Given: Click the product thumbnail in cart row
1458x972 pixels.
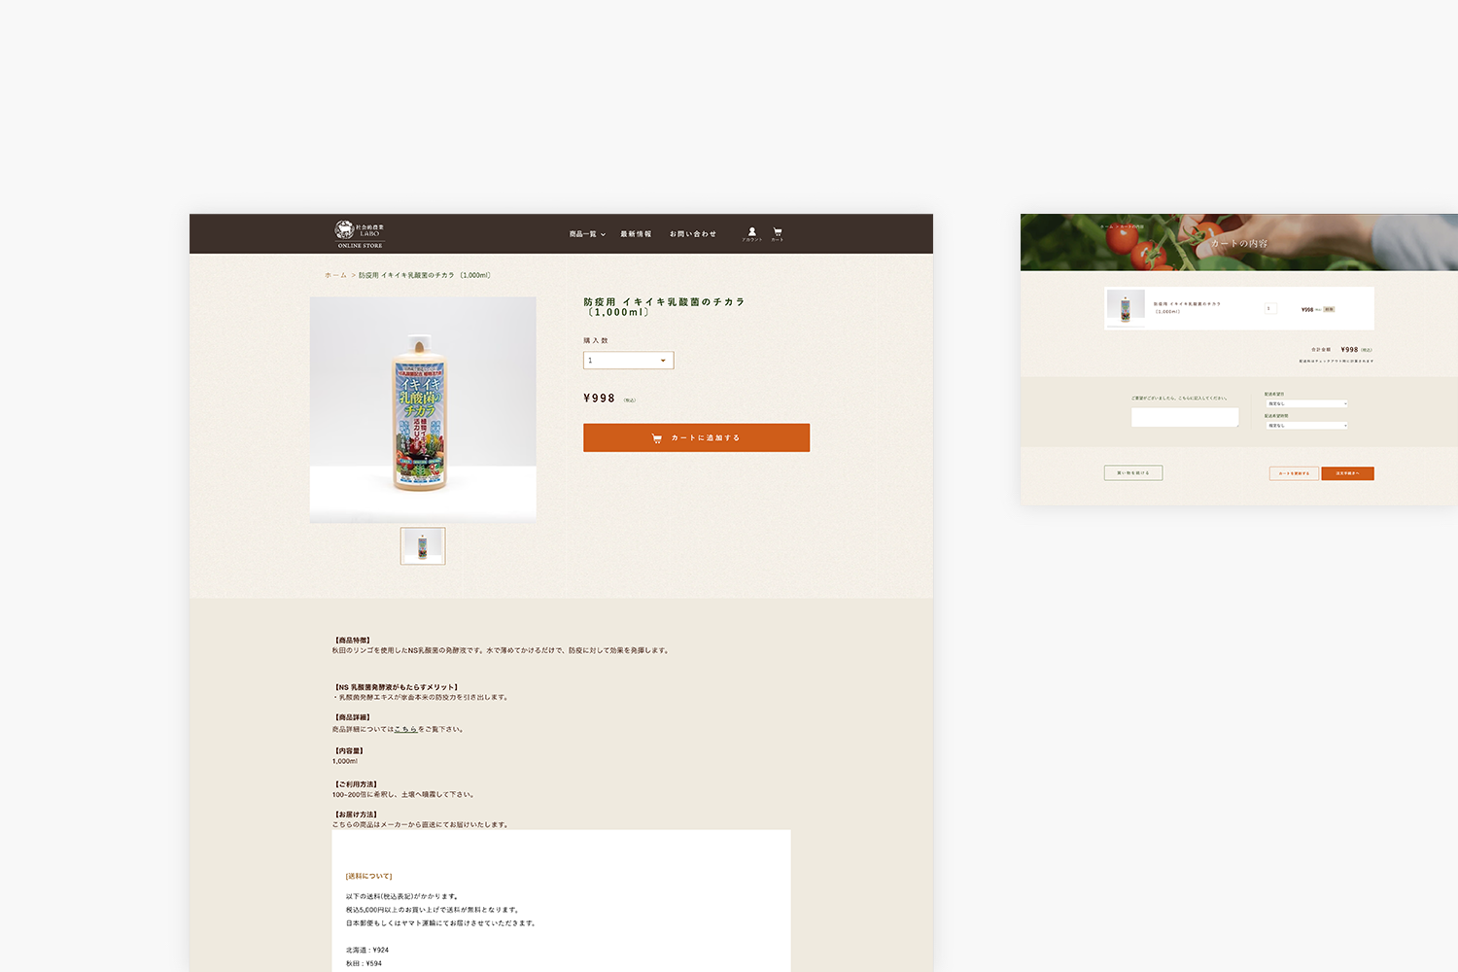Looking at the screenshot, I should point(1126,307).
